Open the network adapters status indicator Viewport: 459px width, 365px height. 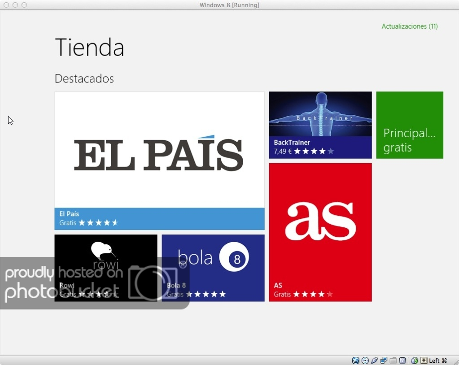click(x=383, y=360)
